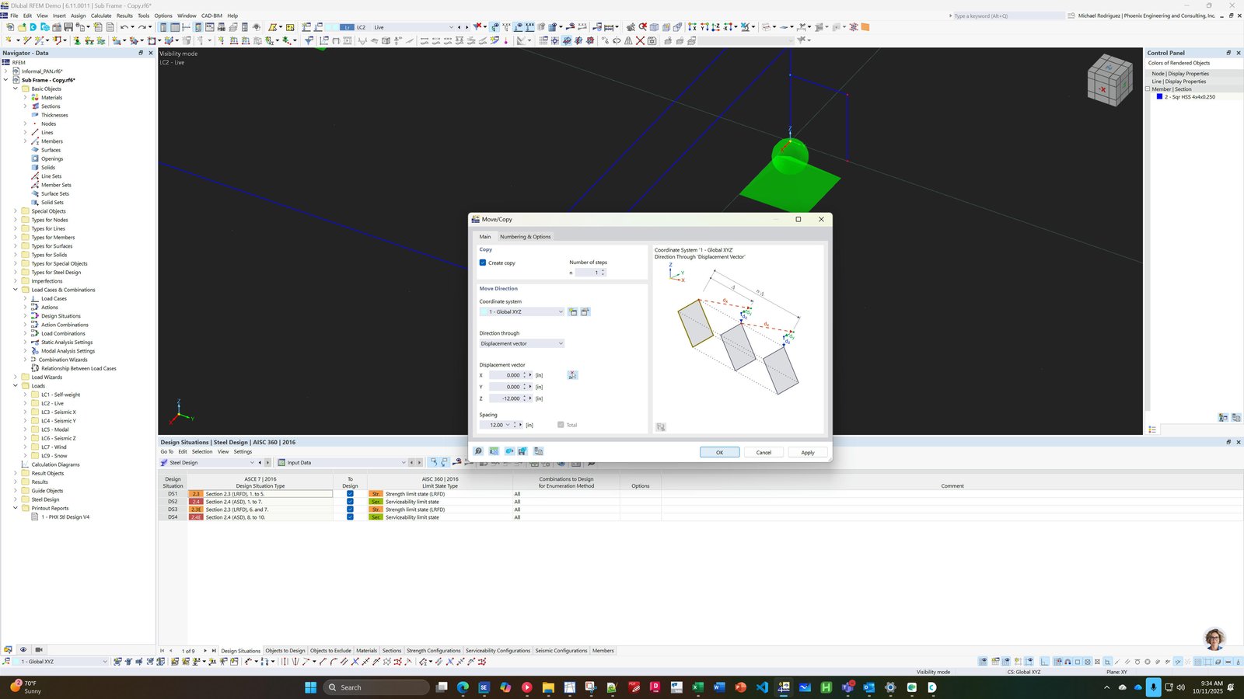The width and height of the screenshot is (1244, 699).
Task: Click the units and decimals icon in dialog
Action: point(494,451)
